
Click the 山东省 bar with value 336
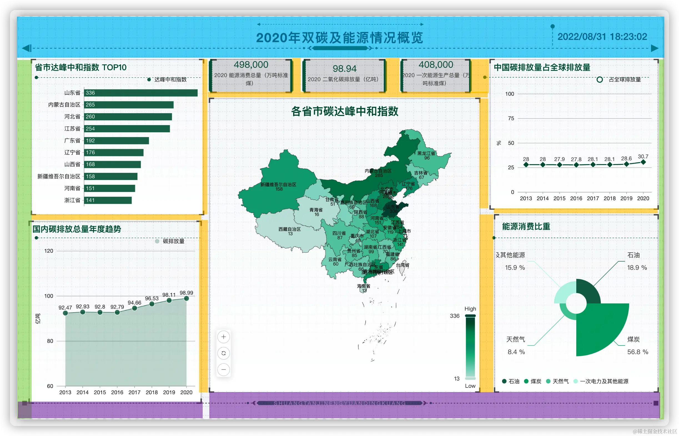[141, 93]
